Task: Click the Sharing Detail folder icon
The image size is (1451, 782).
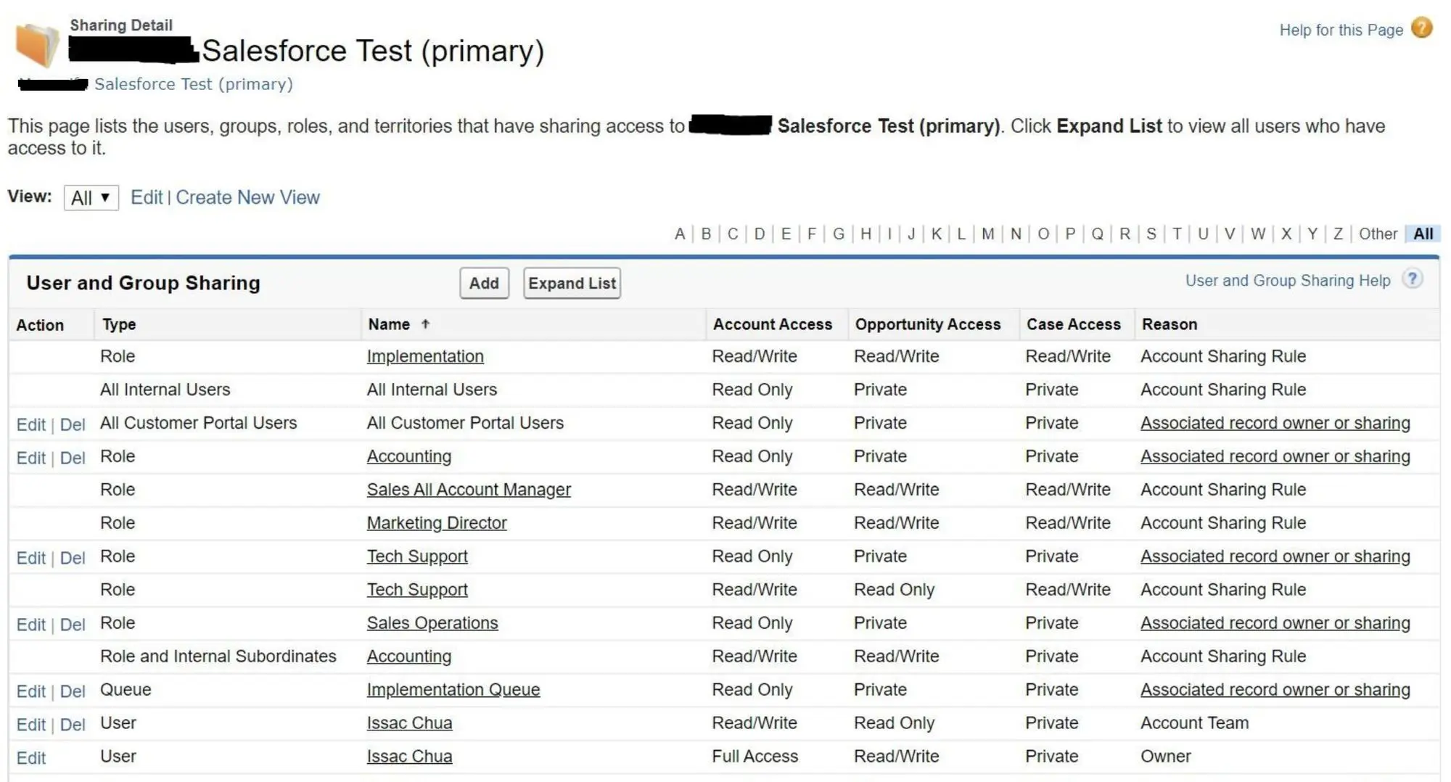Action: point(36,45)
